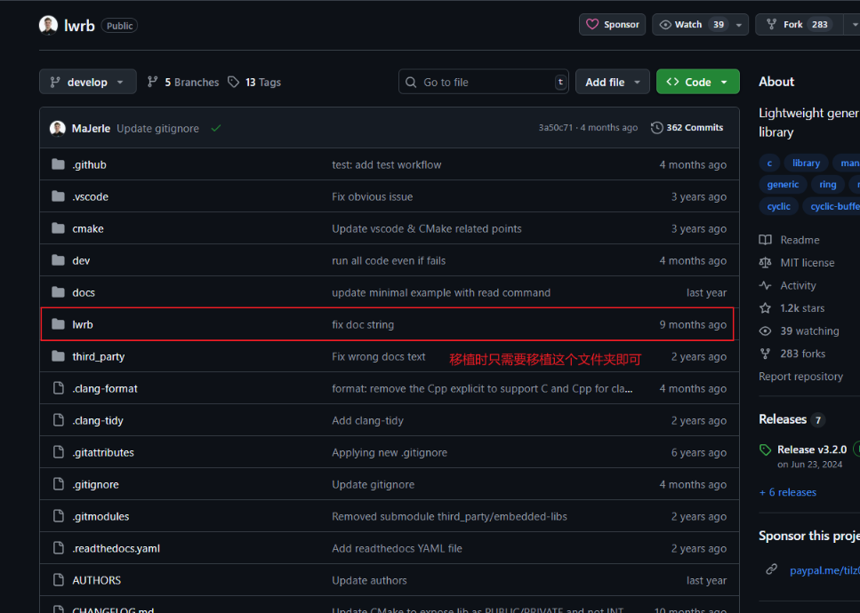Select the 'generic' topic tag
The height and width of the screenshot is (613, 860).
pos(783,185)
